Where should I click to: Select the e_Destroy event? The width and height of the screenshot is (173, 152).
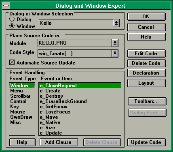(80, 96)
